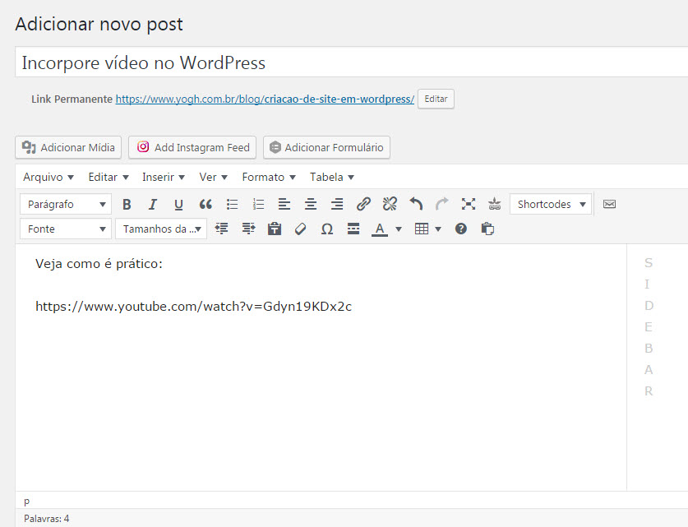Click the insert/edit link icon

pos(363,204)
